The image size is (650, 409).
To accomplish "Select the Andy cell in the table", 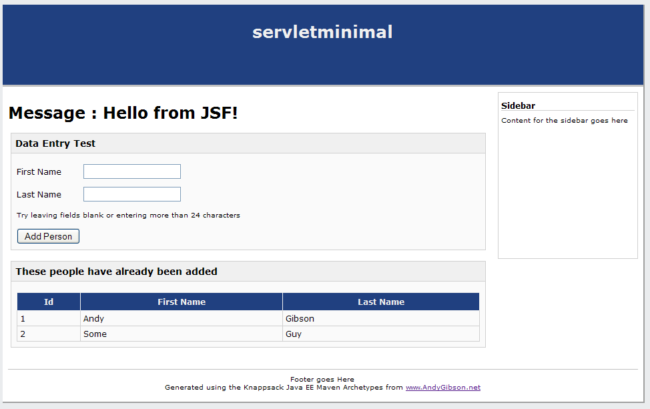I will [182, 319].
